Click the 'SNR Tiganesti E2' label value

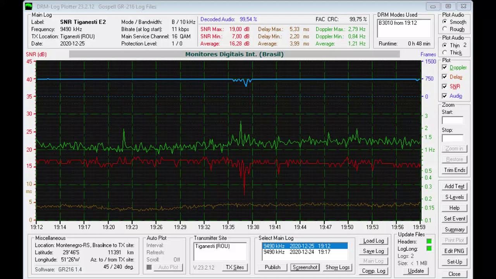point(83,22)
